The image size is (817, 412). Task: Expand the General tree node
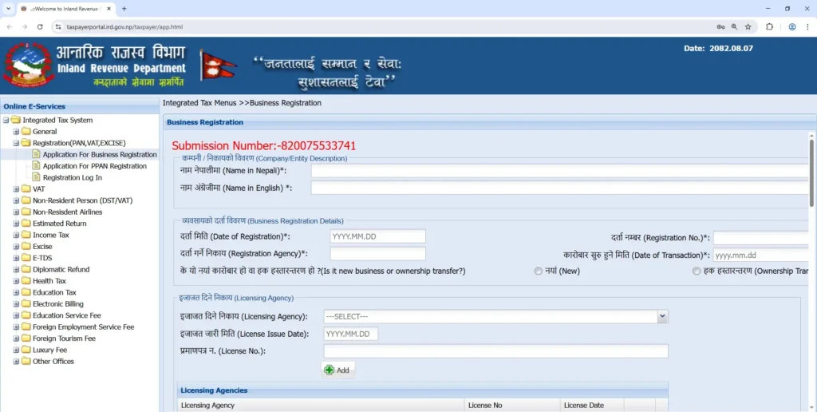(16, 132)
